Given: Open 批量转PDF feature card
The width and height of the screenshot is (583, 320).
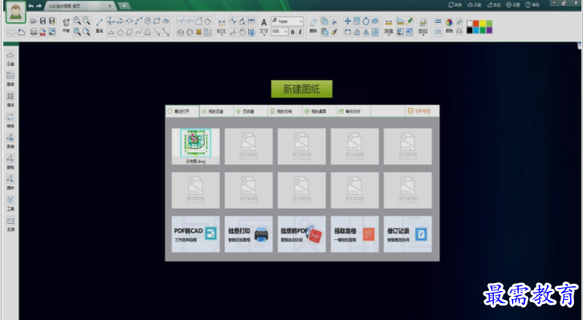Looking at the screenshot, I should [302, 234].
